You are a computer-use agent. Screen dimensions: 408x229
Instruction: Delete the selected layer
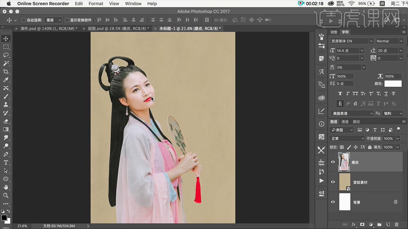click(396, 224)
